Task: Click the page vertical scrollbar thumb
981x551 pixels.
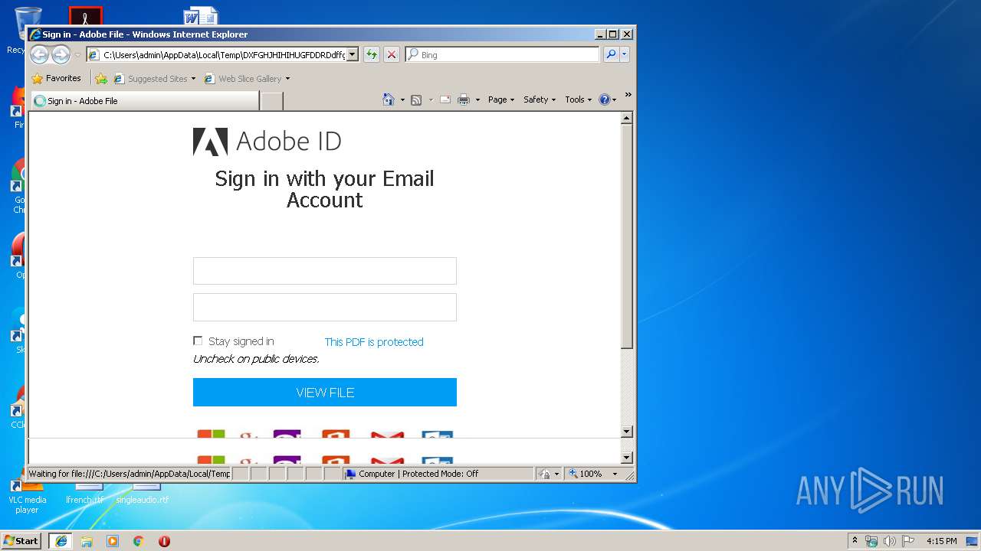Action: click(x=627, y=236)
